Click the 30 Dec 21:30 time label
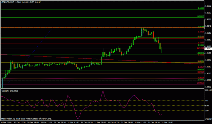Screen dimensions: 212x124 click(x=46, y=123)
